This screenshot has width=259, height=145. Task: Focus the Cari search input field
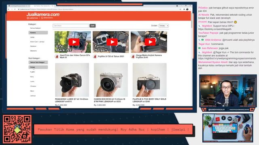(71, 26)
